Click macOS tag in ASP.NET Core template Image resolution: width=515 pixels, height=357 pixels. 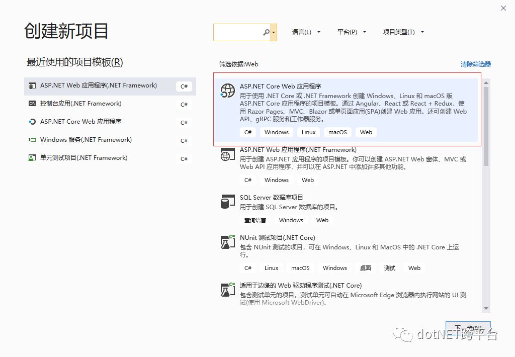pos(337,132)
